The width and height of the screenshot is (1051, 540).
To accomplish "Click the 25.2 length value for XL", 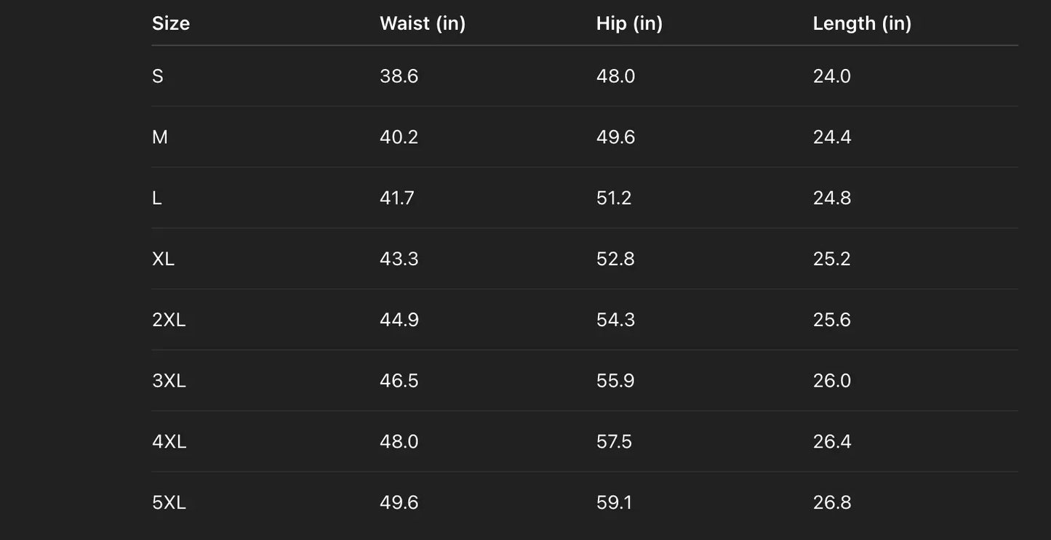I will coord(832,259).
